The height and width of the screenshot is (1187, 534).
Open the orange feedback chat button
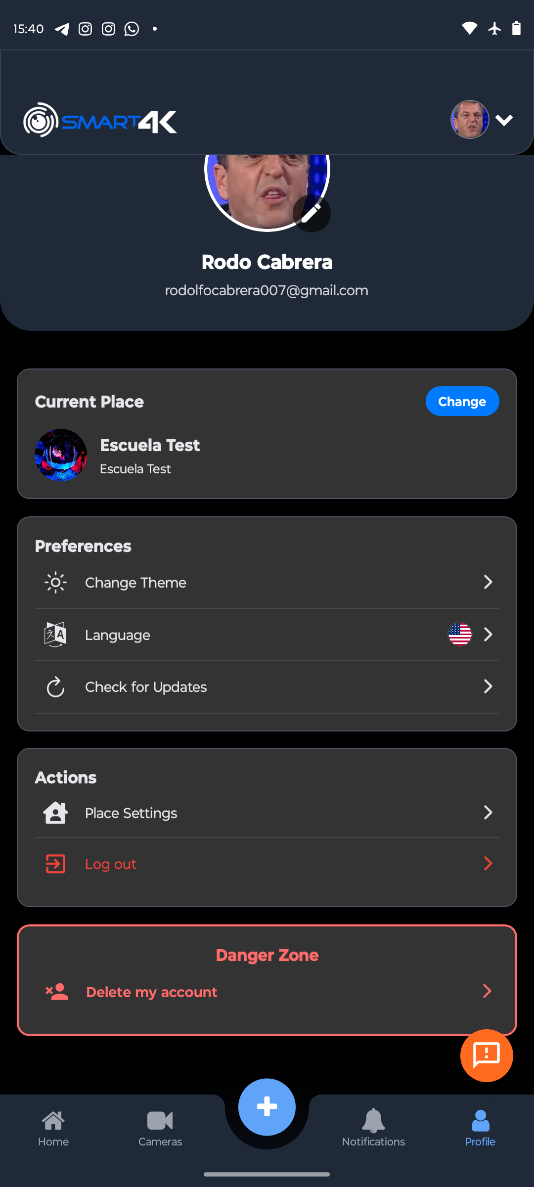pyautogui.click(x=487, y=1055)
